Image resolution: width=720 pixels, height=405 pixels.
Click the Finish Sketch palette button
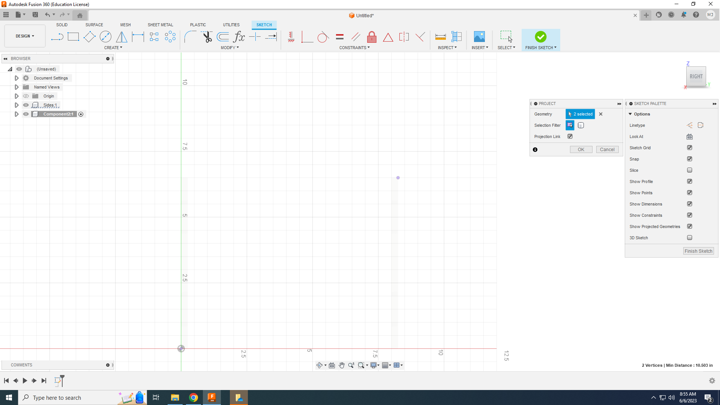click(x=698, y=251)
